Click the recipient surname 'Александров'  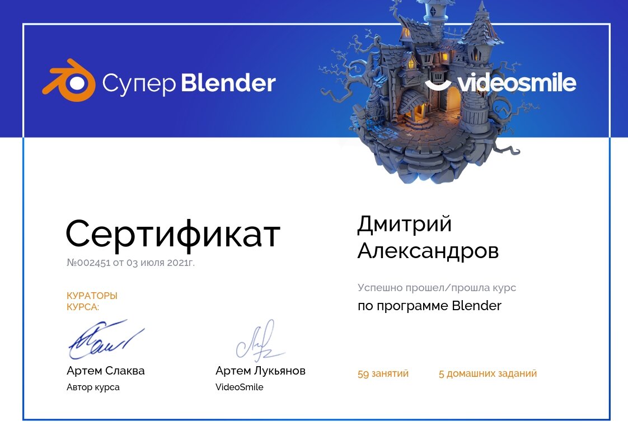click(428, 251)
